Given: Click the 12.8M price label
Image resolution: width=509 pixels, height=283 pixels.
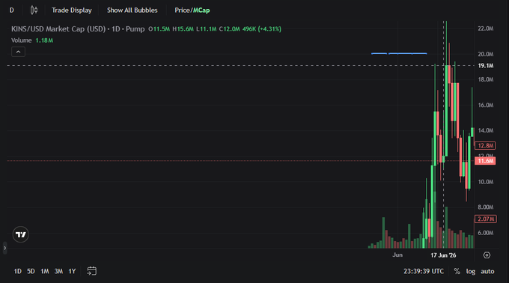Looking at the screenshot, I should (485, 146).
